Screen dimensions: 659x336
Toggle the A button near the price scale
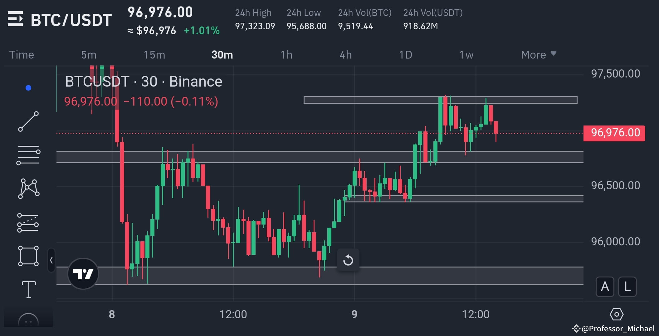(x=605, y=287)
